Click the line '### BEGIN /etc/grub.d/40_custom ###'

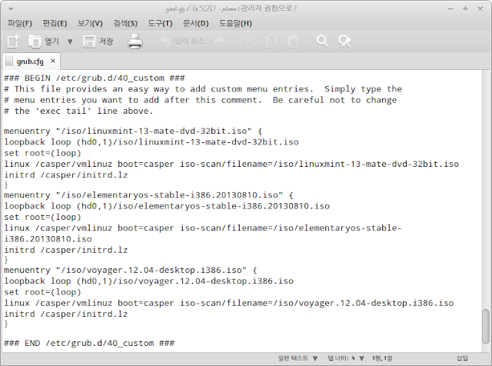coord(95,78)
